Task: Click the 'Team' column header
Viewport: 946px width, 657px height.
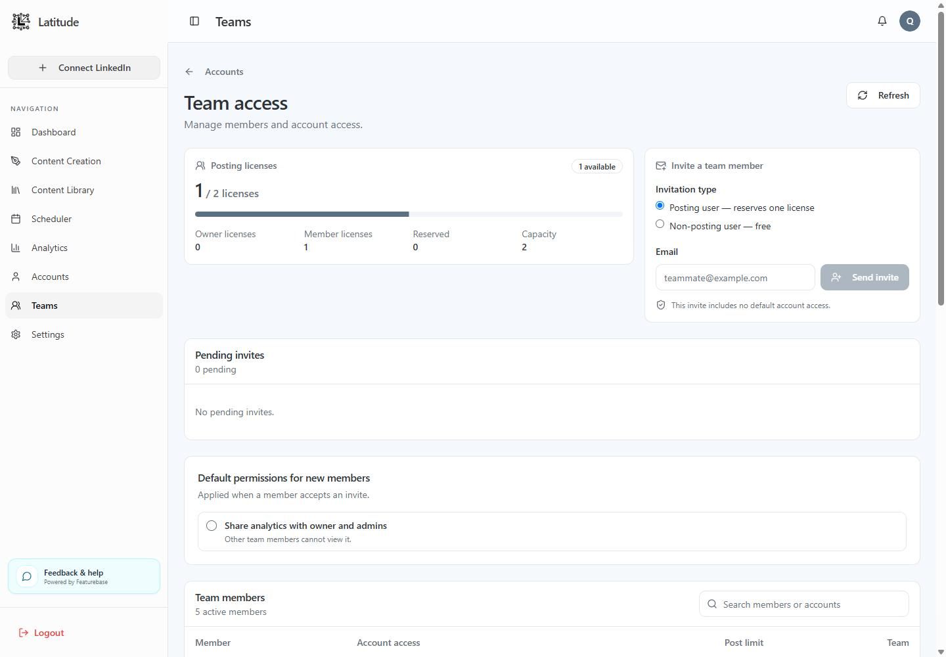Action: [x=898, y=643]
